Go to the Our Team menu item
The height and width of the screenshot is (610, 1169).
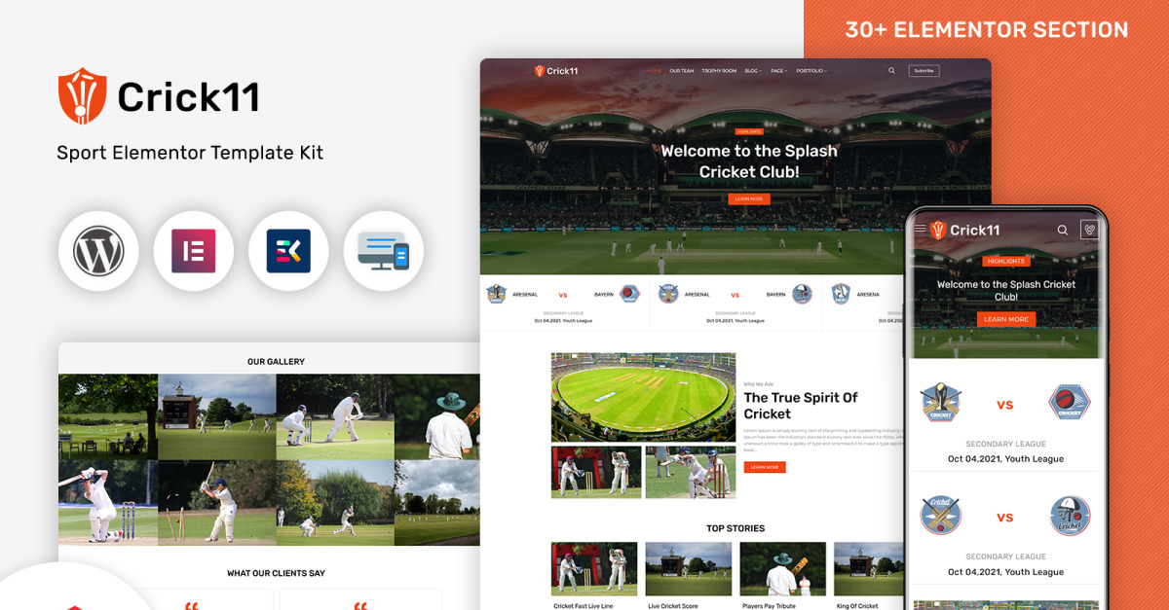(x=682, y=71)
